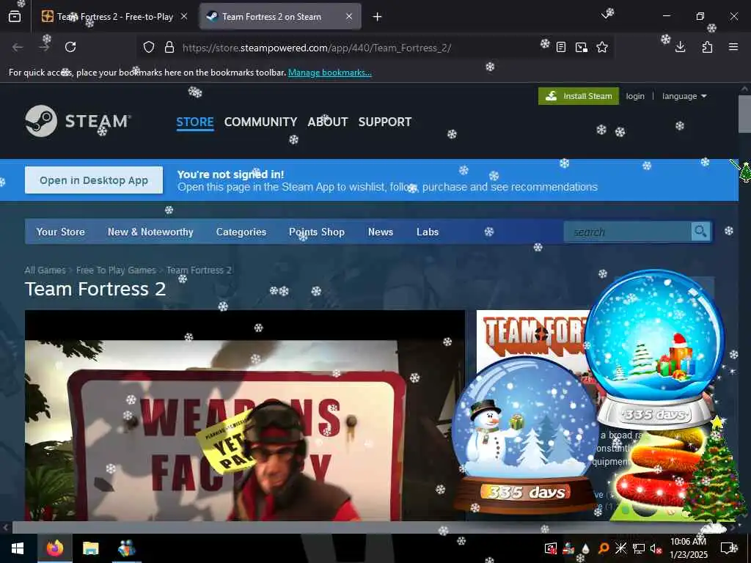
Task: Open the network tray icon
Action: point(639,548)
